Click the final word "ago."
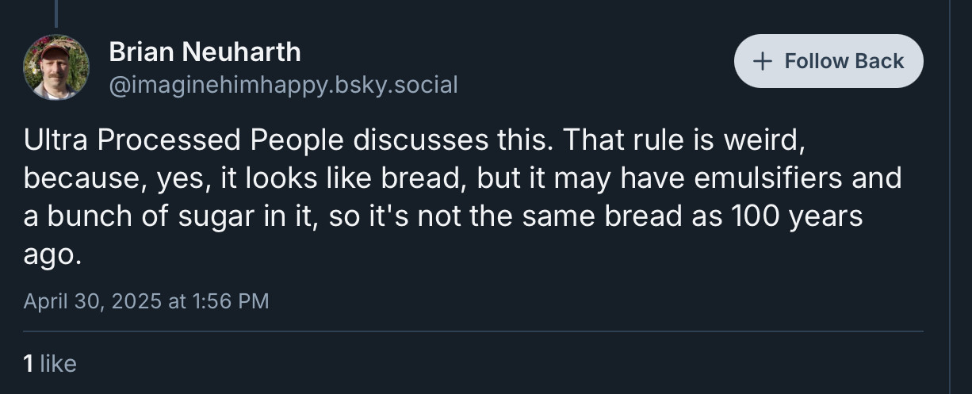 coord(52,254)
